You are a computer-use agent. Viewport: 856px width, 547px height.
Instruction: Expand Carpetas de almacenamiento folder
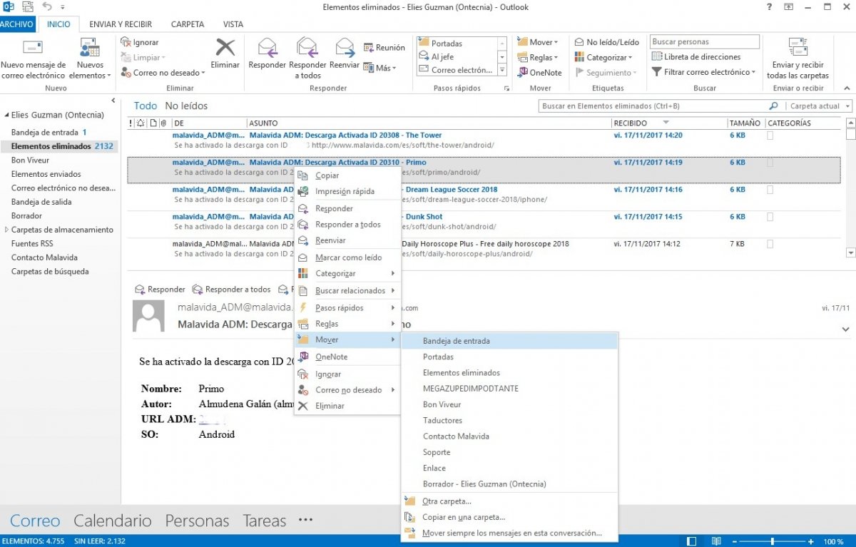pyautogui.click(x=6, y=230)
